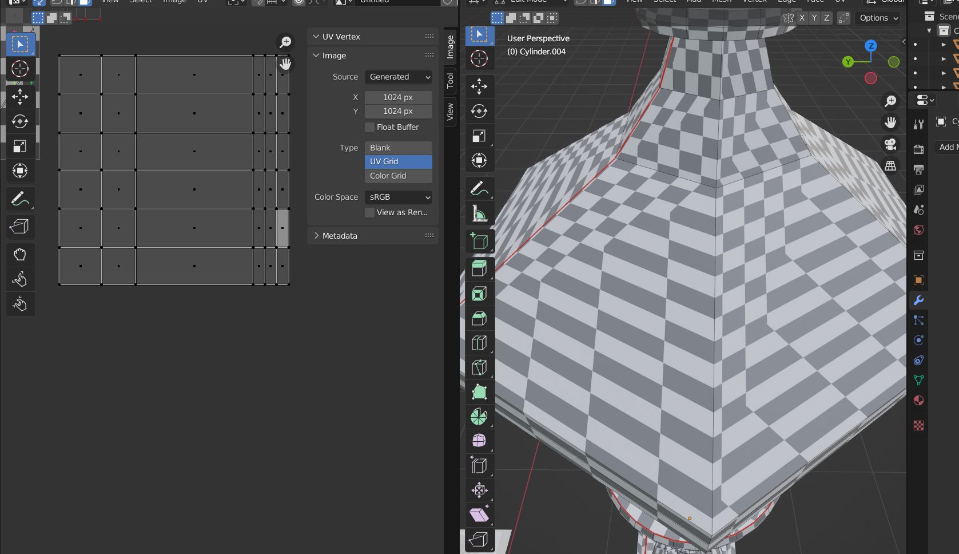Select the Knife tool
The image size is (959, 554).
click(x=479, y=367)
